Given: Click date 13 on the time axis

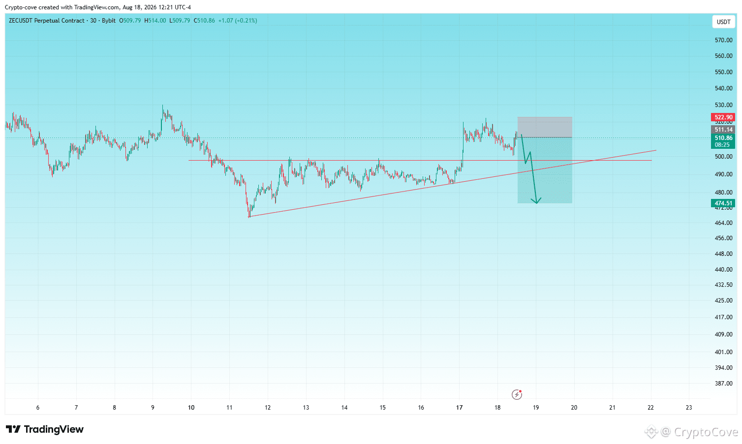Looking at the screenshot, I should pyautogui.click(x=306, y=408).
